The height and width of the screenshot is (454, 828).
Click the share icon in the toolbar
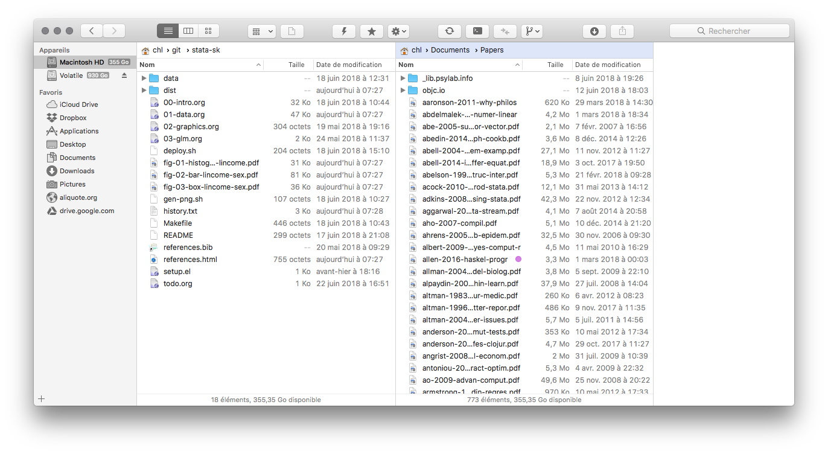(x=622, y=31)
